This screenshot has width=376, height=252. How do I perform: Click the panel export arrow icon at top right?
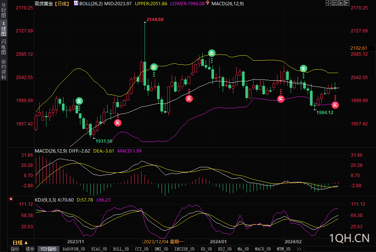(x=347, y=3)
